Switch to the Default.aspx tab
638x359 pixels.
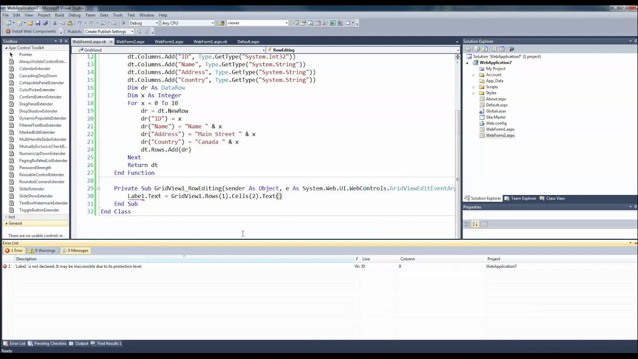coord(248,42)
